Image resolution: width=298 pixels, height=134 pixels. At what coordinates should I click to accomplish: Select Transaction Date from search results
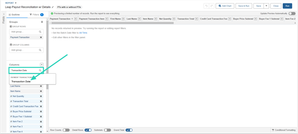point(21,81)
